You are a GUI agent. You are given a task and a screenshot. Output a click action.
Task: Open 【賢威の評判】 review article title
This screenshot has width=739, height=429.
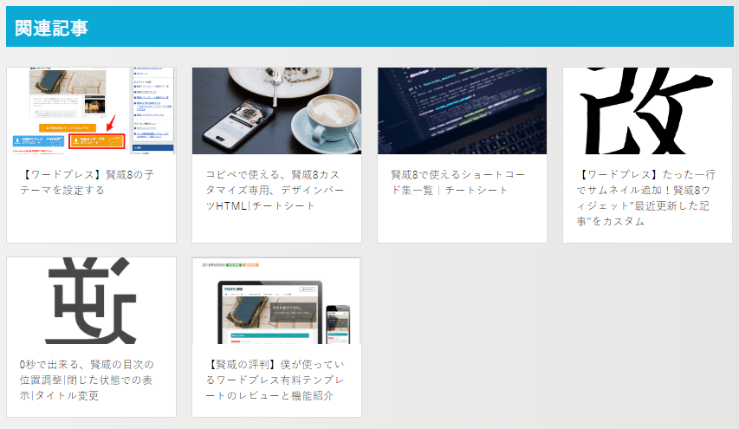tap(276, 380)
